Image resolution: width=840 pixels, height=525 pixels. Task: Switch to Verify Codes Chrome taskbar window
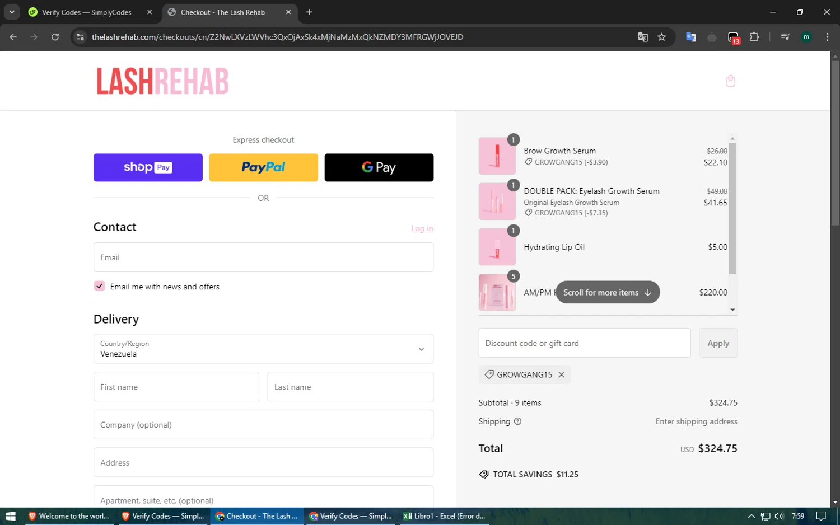351,516
